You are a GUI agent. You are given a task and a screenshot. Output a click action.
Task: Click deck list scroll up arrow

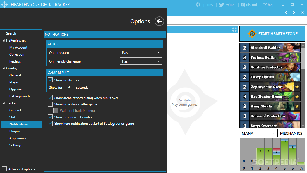pos(303,45)
